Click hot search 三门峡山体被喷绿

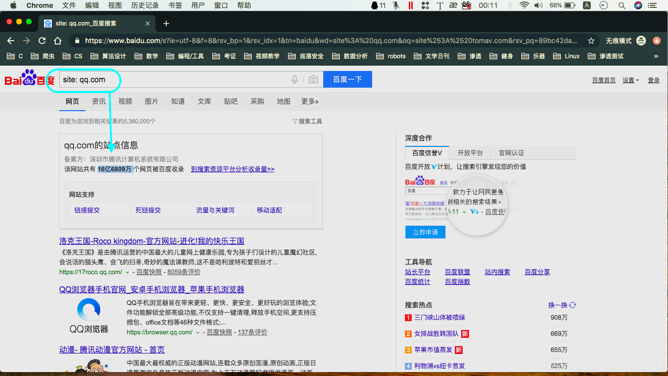click(440, 317)
